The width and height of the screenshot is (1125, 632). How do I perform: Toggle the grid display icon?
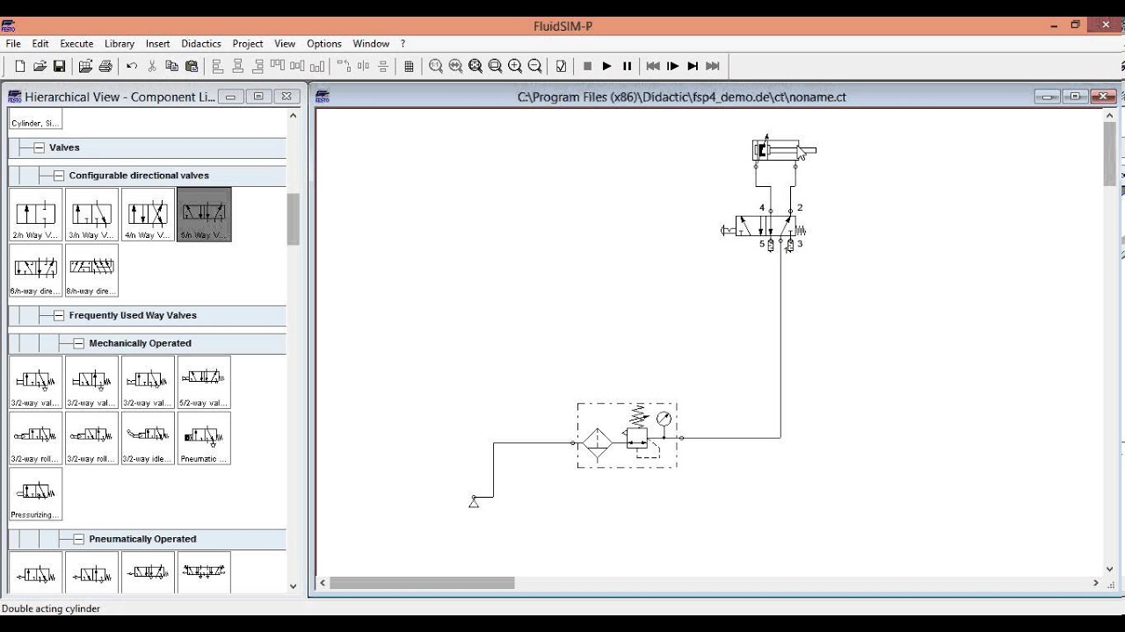(409, 66)
